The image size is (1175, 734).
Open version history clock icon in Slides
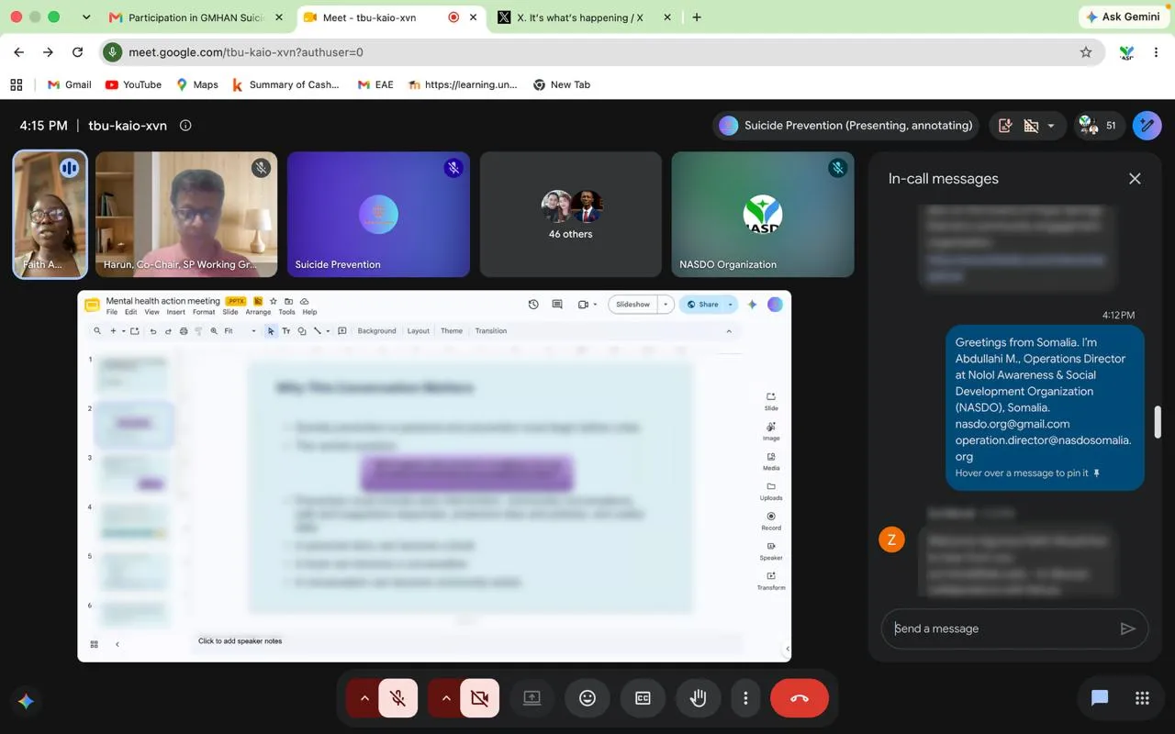pos(533,305)
